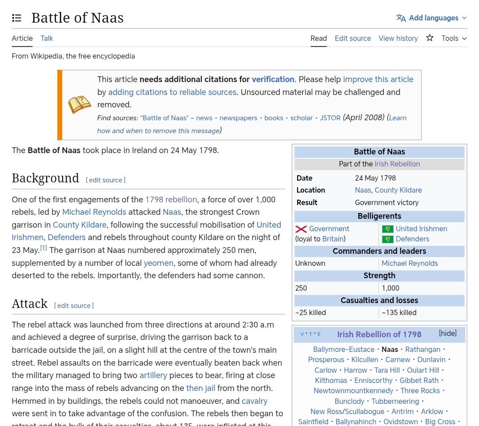Image resolution: width=479 pixels, height=426 pixels.
Task: Switch to the Talk tab
Action: click(47, 39)
